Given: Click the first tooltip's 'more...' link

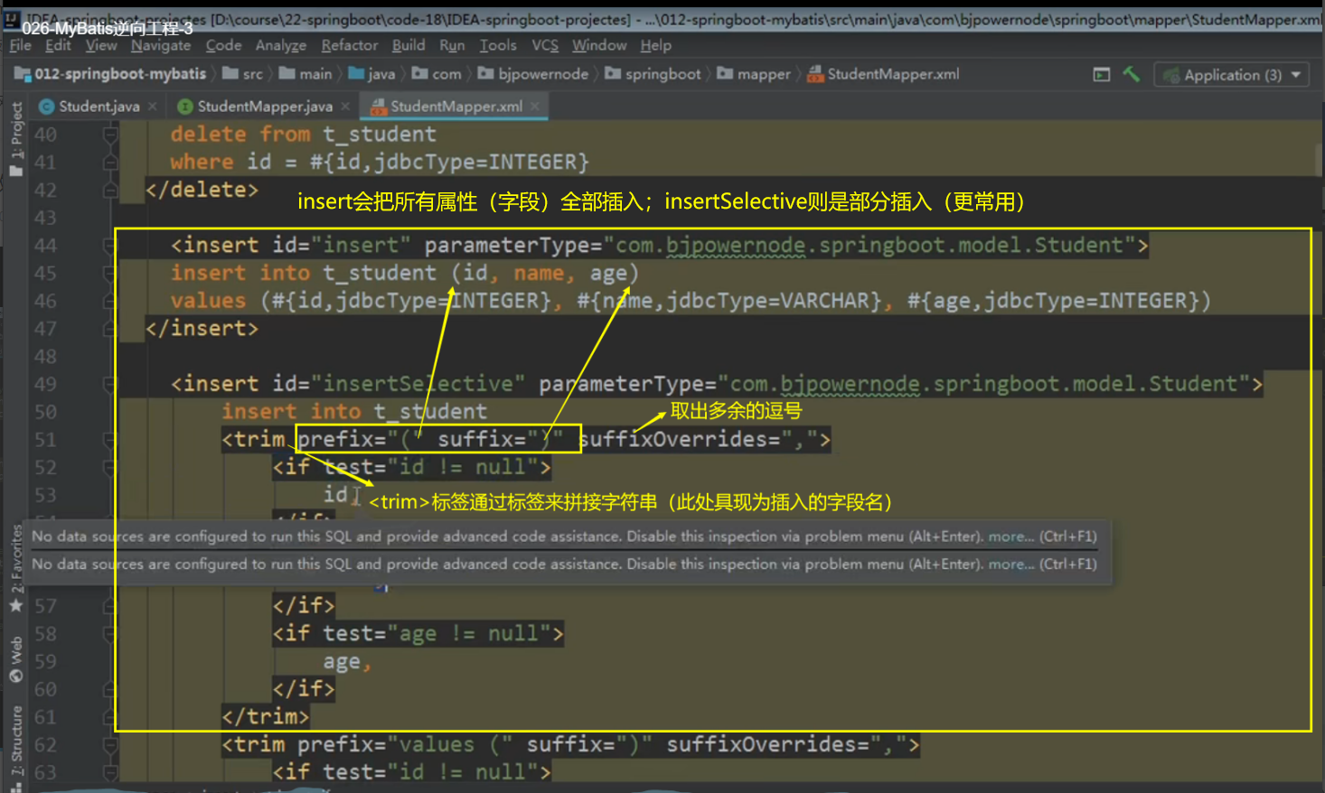Looking at the screenshot, I should [1010, 536].
